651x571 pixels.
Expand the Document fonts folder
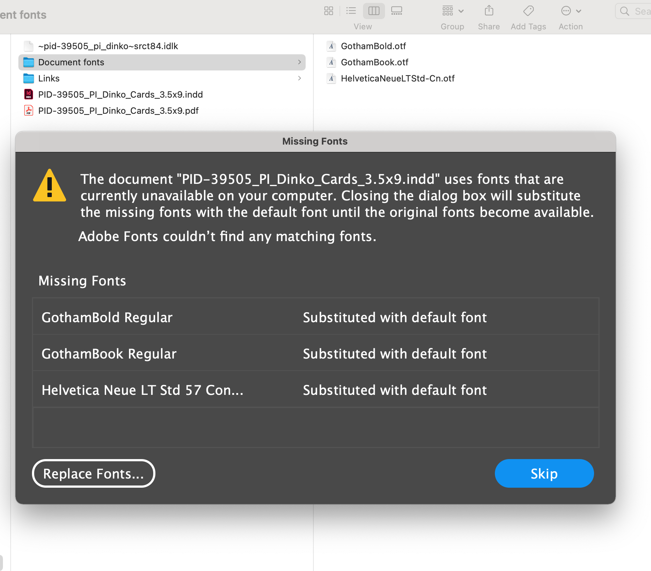click(299, 62)
